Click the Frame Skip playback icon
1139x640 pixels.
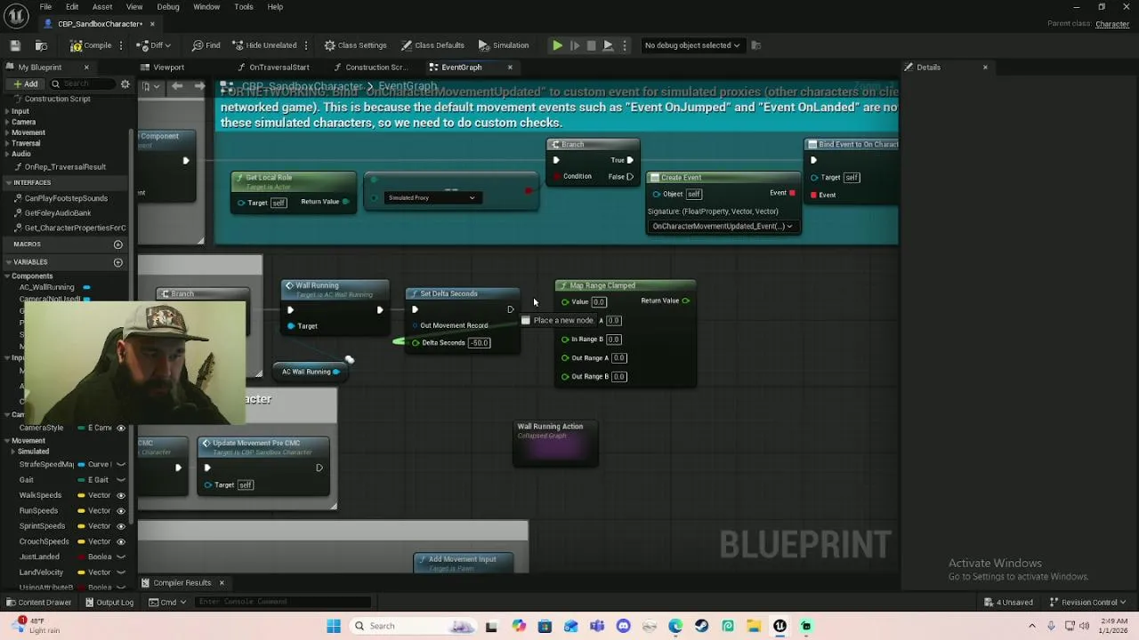575,45
